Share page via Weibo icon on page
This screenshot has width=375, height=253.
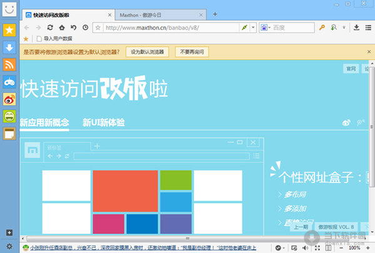tap(346, 122)
